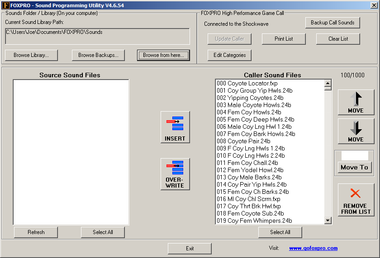
Task: Select 015 Fem Coy Ch Barks.24b
Action: tap(270, 192)
